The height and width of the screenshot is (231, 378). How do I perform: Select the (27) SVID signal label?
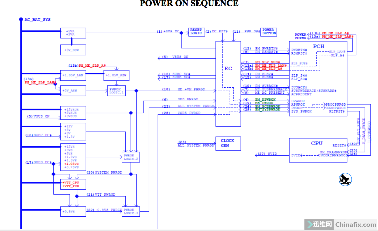267,154
